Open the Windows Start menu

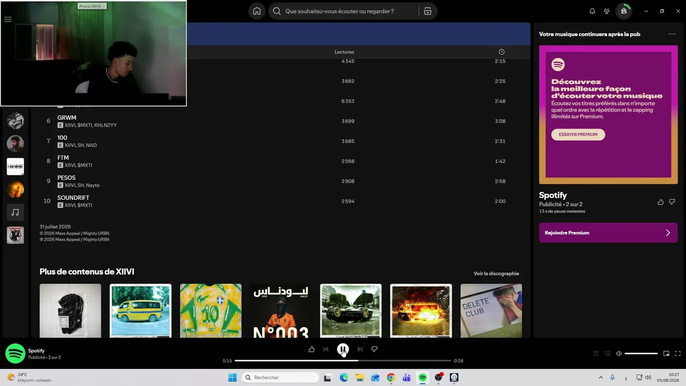232,377
